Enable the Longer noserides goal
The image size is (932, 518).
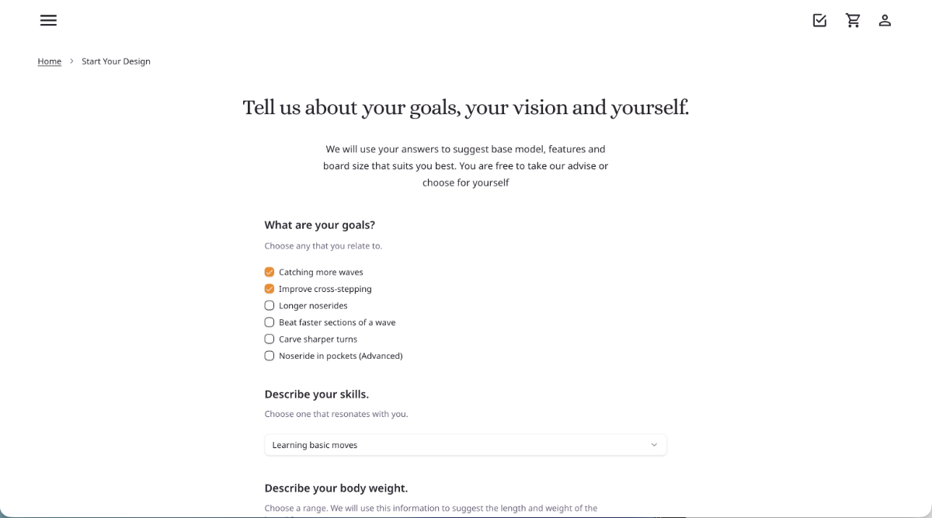[269, 305]
